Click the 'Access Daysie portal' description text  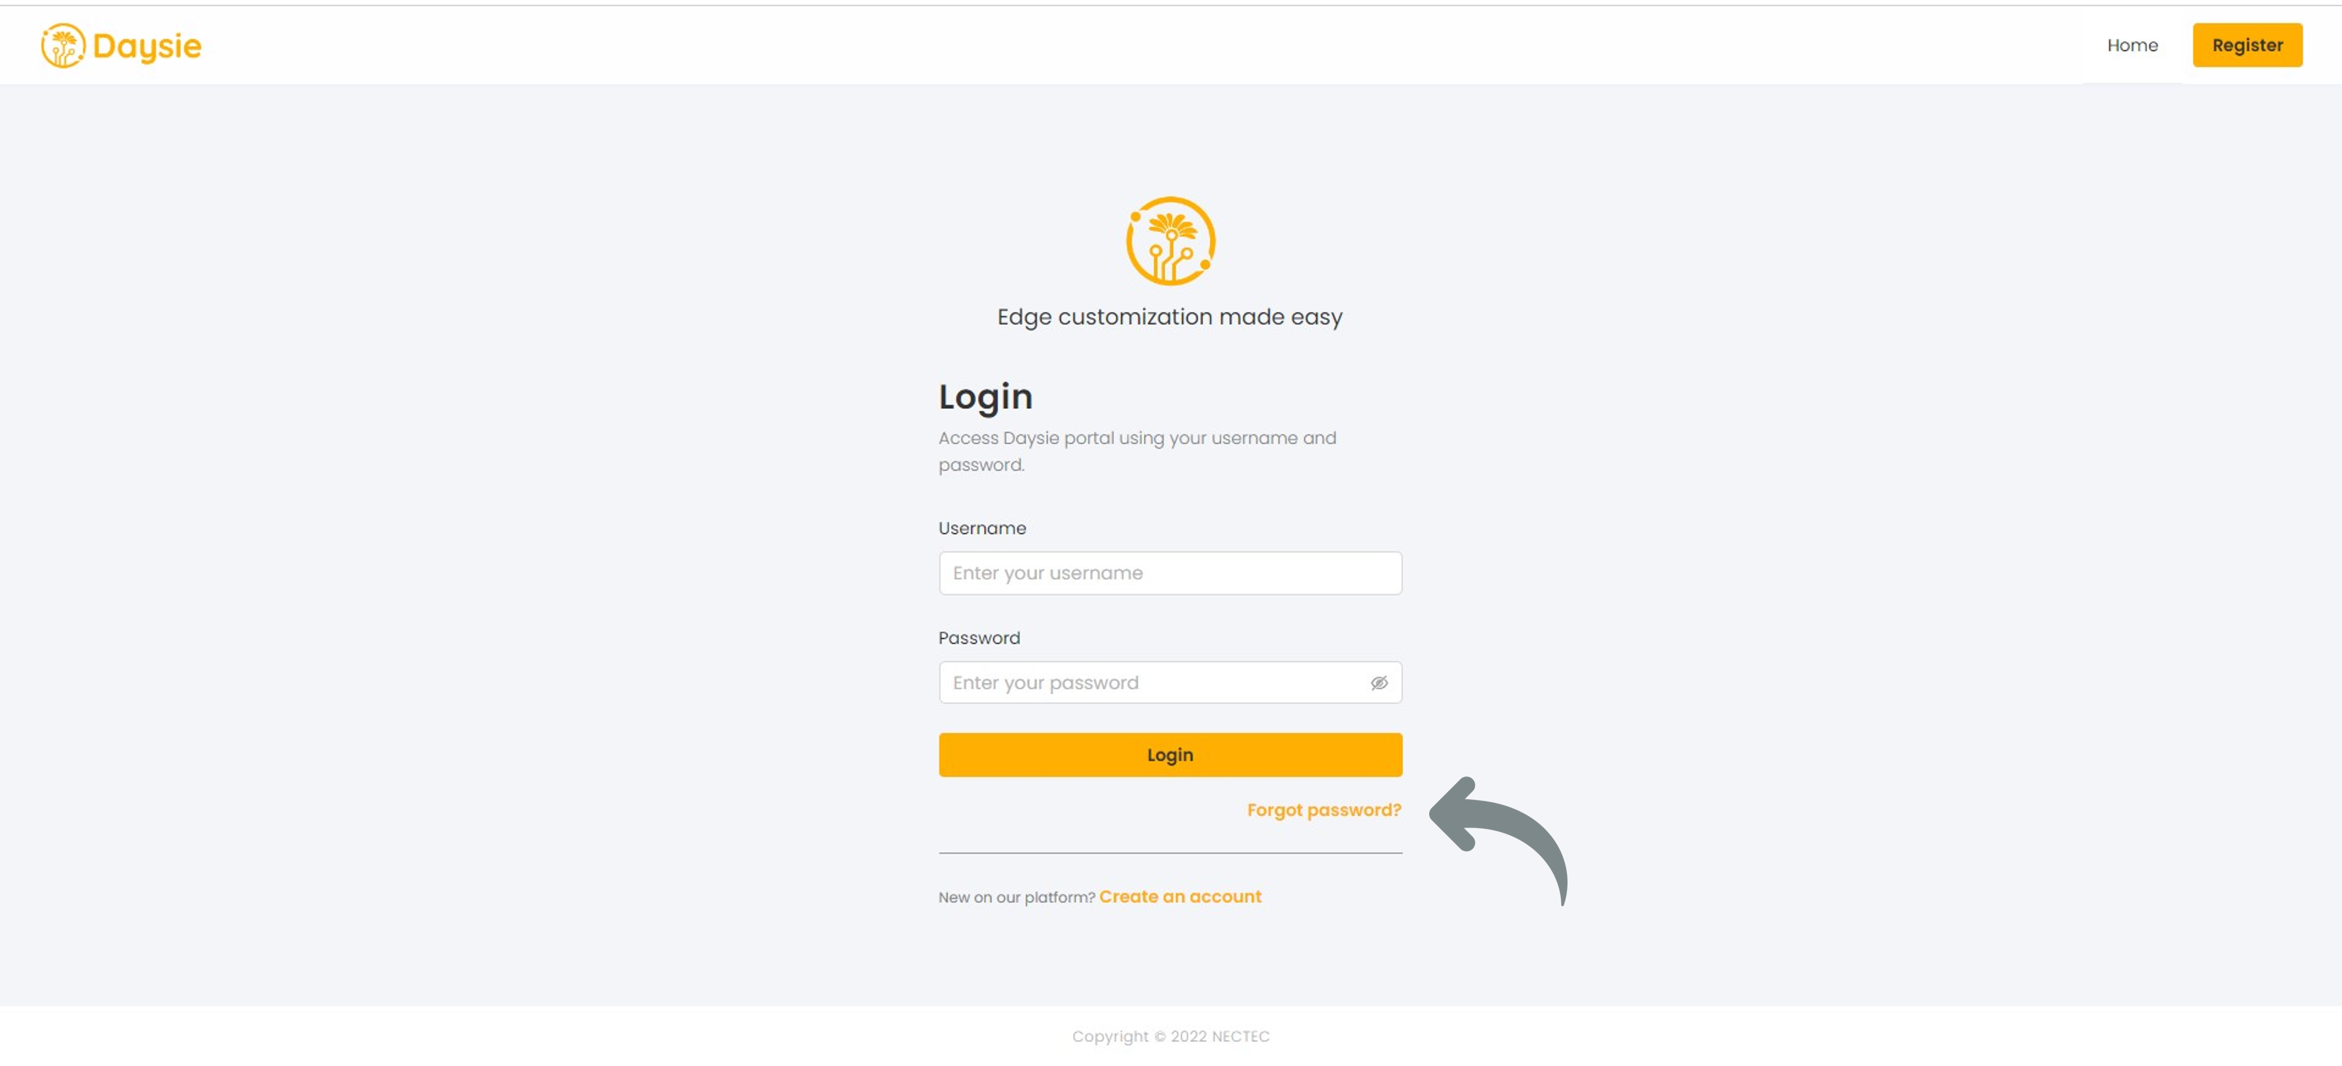[x=1136, y=451]
